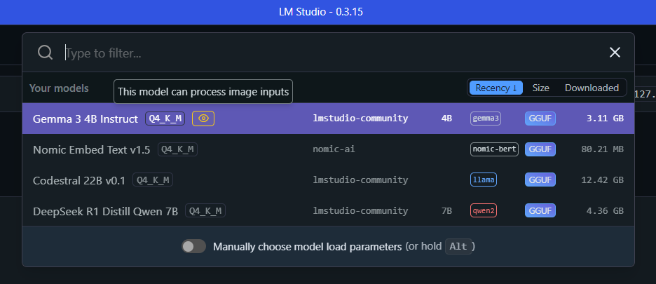Sort models by Recency
The height and width of the screenshot is (284, 656).
(496, 88)
